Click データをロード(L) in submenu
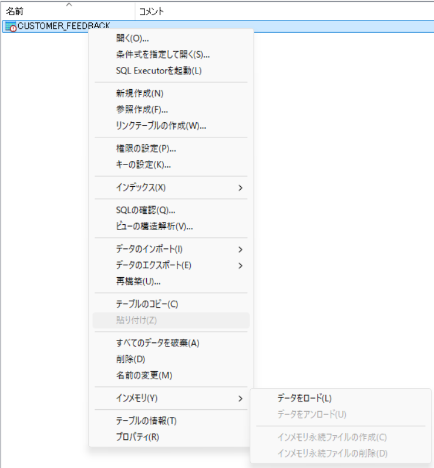Image resolution: width=434 pixels, height=468 pixels. [x=304, y=398]
